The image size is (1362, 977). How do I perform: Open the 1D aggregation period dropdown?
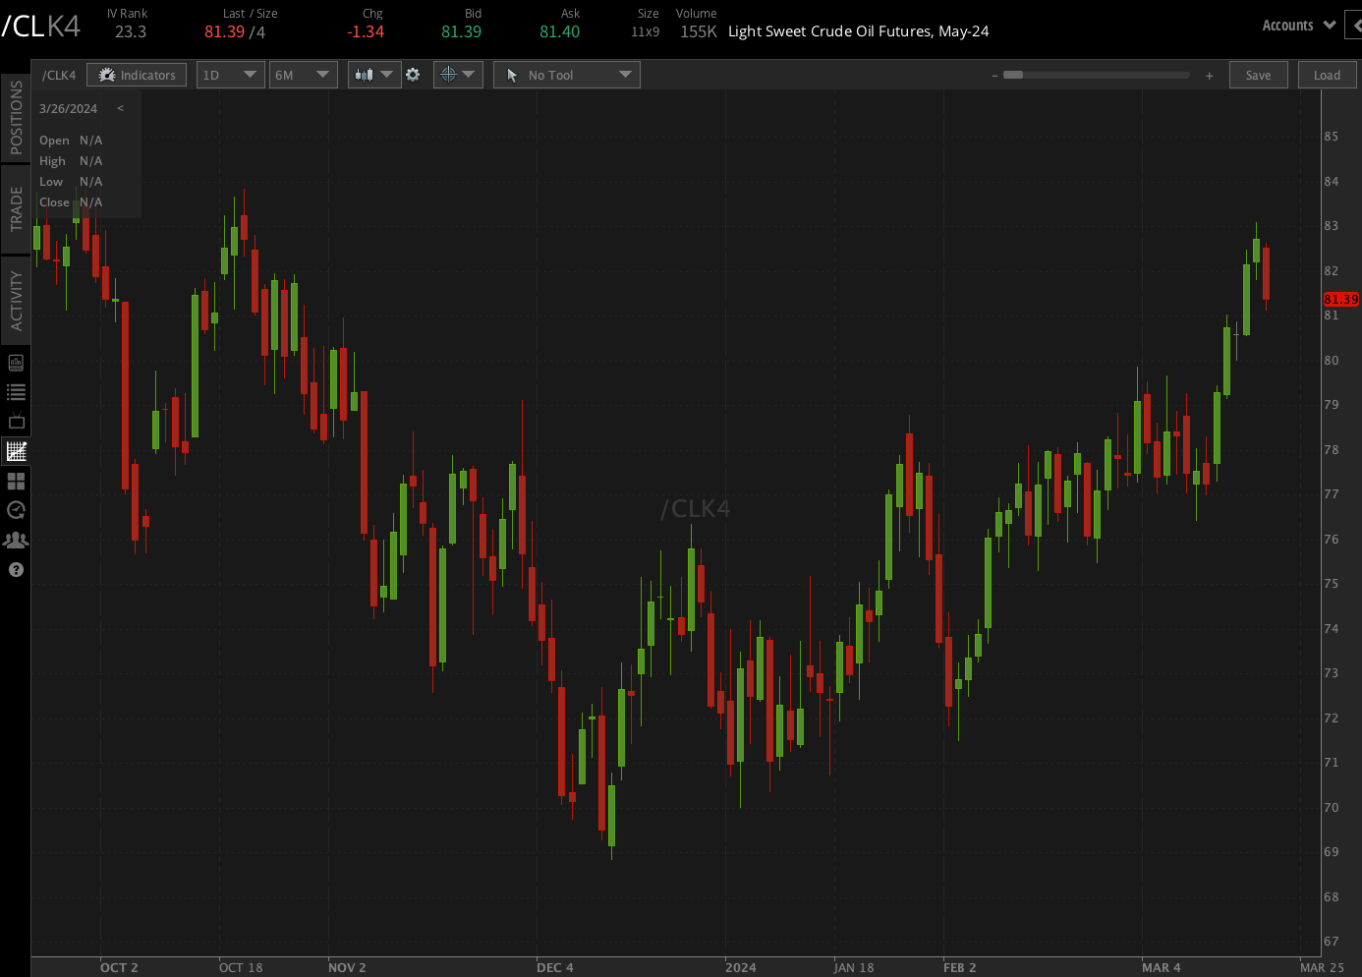[231, 75]
